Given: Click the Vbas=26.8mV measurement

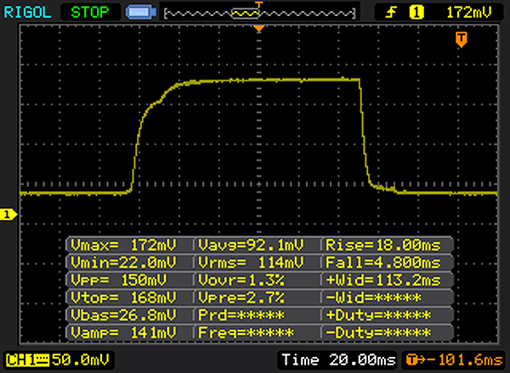Looking at the screenshot, I should point(123,314).
